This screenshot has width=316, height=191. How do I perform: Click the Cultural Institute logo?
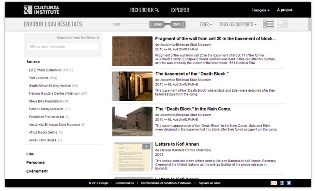(x=41, y=10)
